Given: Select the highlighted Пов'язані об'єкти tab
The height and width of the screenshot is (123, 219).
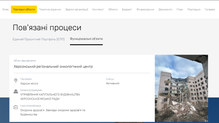Looking at the screenshot, I should [24, 9].
